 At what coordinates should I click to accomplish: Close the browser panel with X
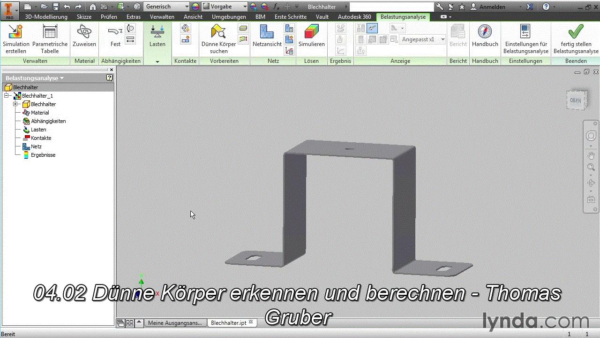click(112, 69)
